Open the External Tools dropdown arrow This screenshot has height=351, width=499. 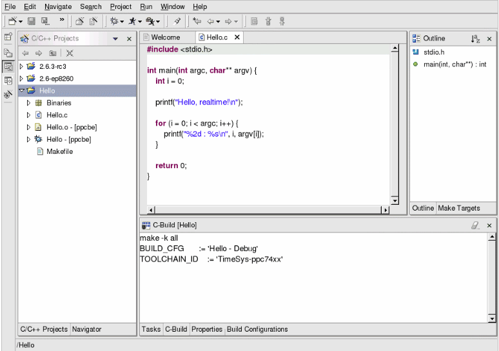coord(158,22)
